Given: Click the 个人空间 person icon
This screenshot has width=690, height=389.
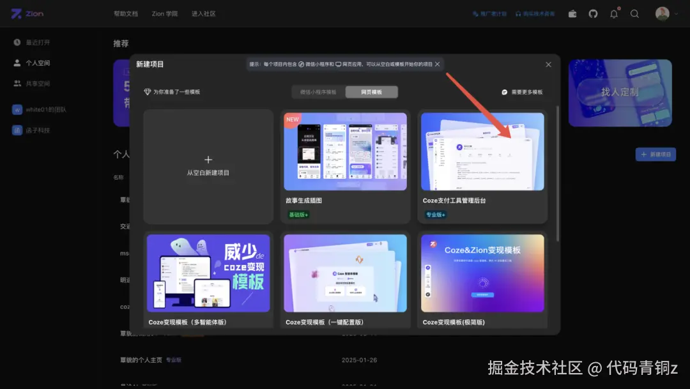Looking at the screenshot, I should (17, 63).
